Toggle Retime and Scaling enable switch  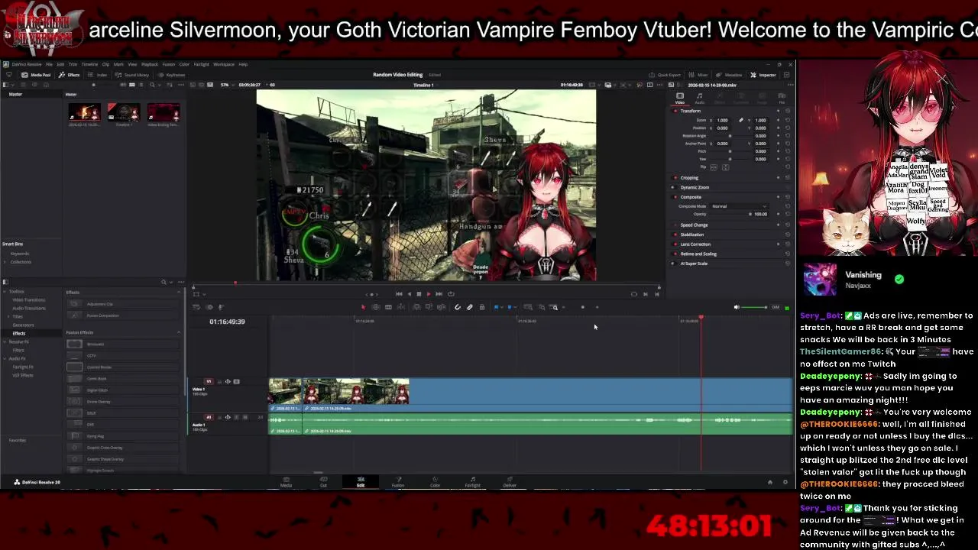(x=675, y=254)
